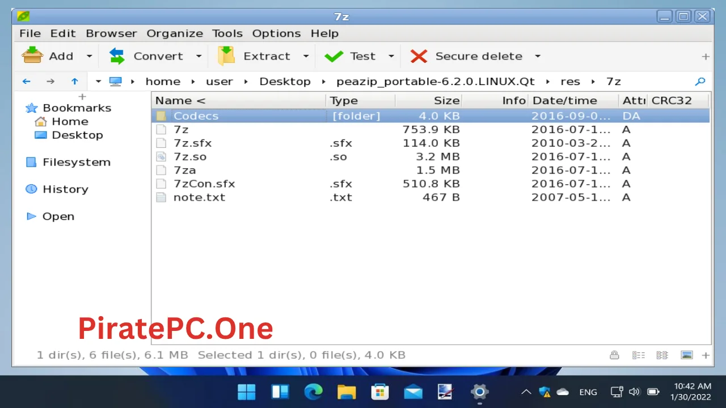
Task: Click the computer root icon in address bar
Action: 116,82
